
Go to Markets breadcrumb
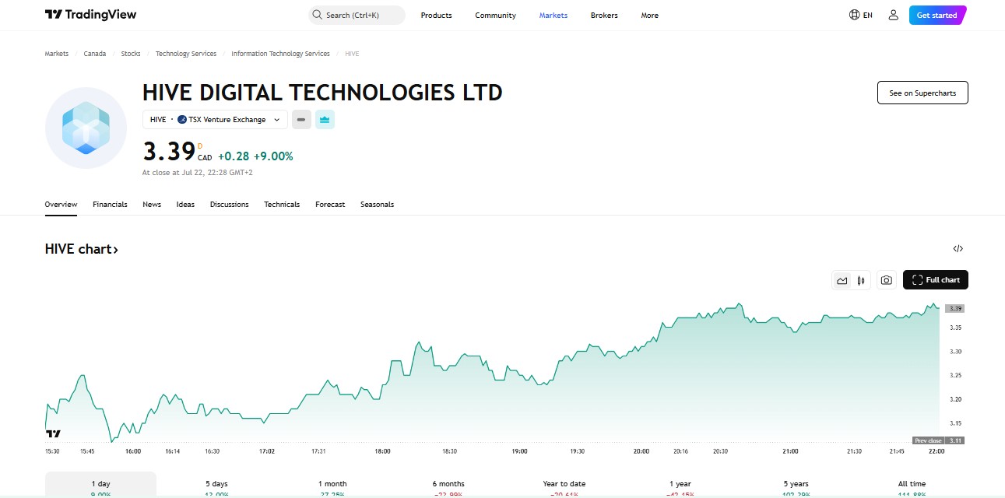57,54
